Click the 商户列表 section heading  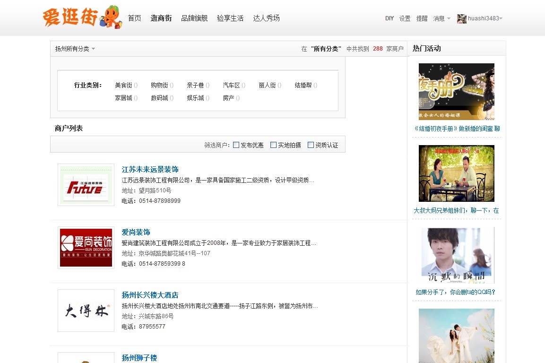(x=69, y=128)
